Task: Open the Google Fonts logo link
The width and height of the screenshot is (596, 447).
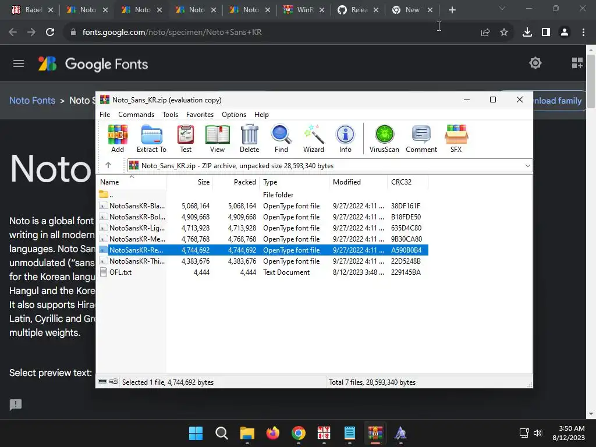Action: 93,64
